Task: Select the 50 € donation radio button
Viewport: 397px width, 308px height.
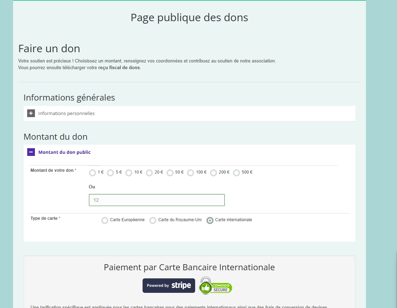Action: [170, 173]
